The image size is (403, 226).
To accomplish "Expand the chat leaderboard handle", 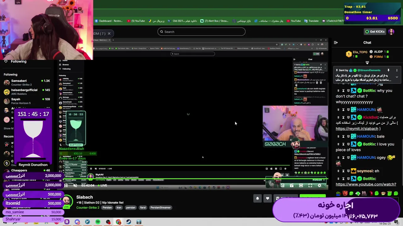I will pyautogui.click(x=367, y=63).
